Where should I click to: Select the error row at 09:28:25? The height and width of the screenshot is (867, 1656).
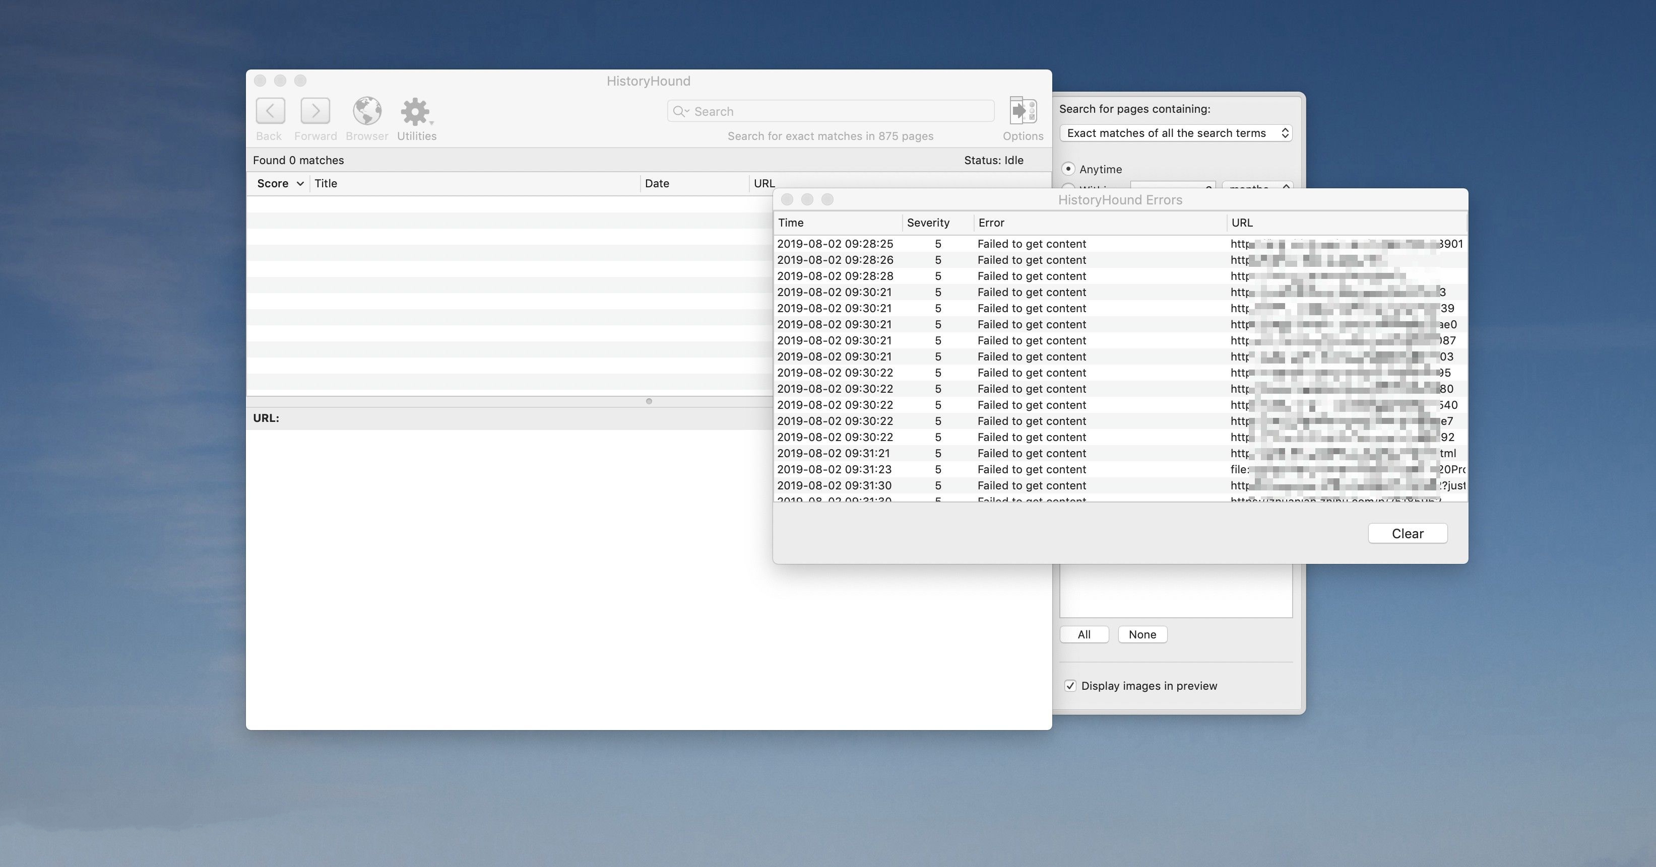point(1120,244)
